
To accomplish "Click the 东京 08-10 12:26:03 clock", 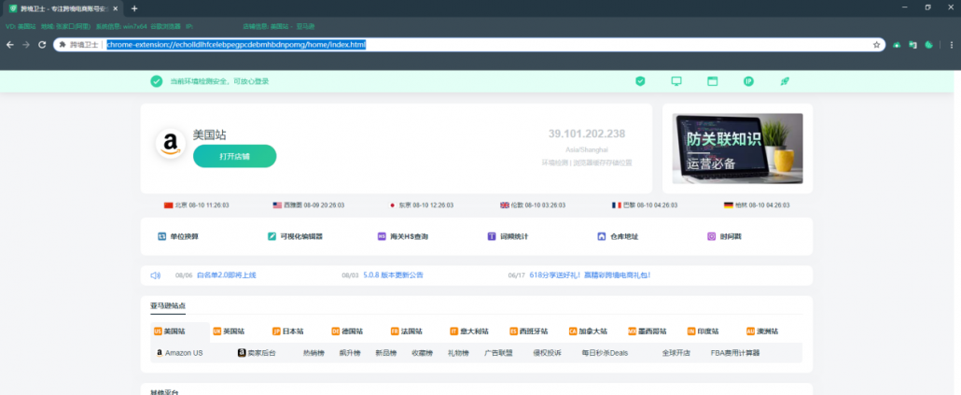I will tap(422, 205).
